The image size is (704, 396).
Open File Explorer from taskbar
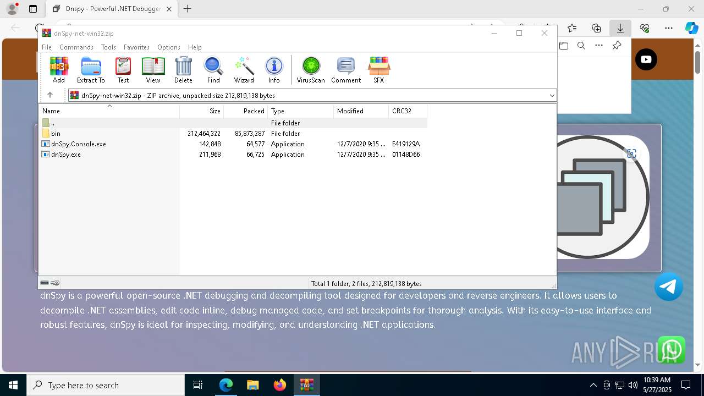[x=253, y=385]
